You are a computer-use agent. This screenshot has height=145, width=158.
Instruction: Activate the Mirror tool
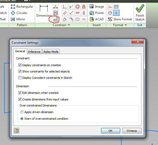pos(18,19)
